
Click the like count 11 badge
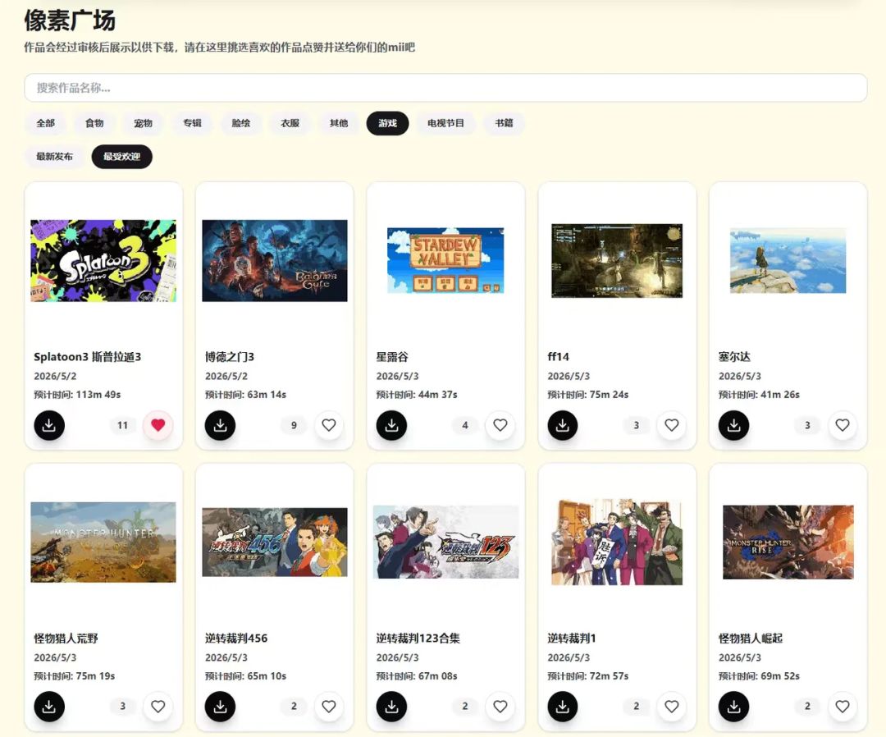click(122, 425)
